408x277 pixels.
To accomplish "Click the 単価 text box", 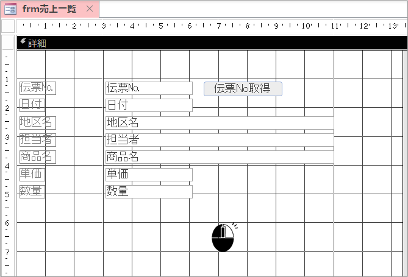I will pos(149,174).
